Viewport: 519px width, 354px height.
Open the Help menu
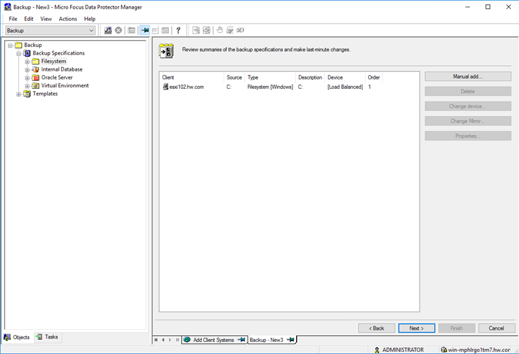(90, 19)
